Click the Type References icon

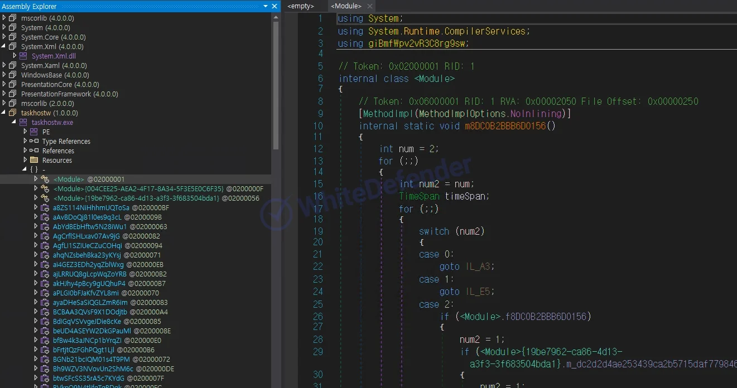pos(34,142)
